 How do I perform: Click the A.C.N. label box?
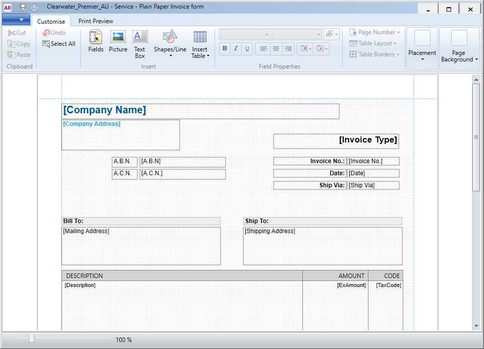pos(125,174)
